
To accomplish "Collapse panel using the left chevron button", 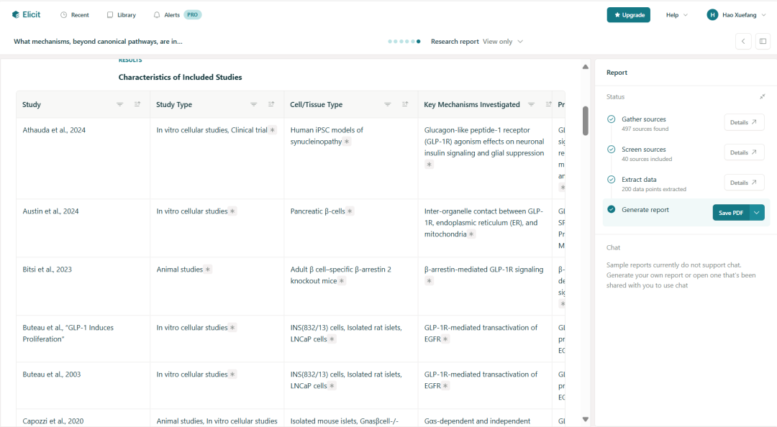I will [x=743, y=42].
